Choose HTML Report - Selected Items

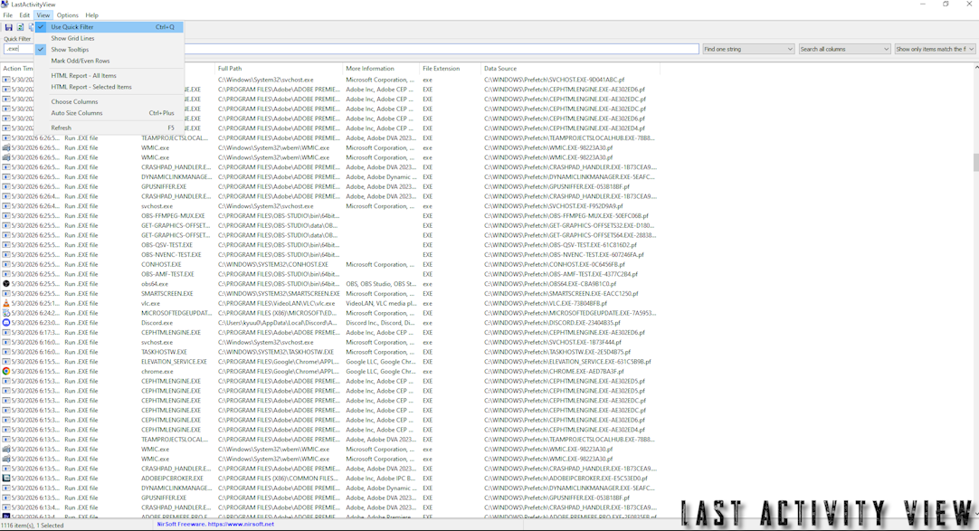point(109,87)
